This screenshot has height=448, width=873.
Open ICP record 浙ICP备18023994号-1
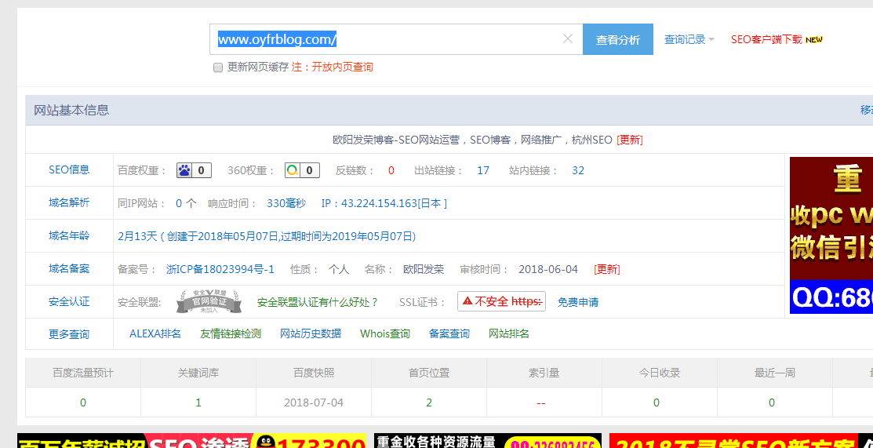pos(220,270)
